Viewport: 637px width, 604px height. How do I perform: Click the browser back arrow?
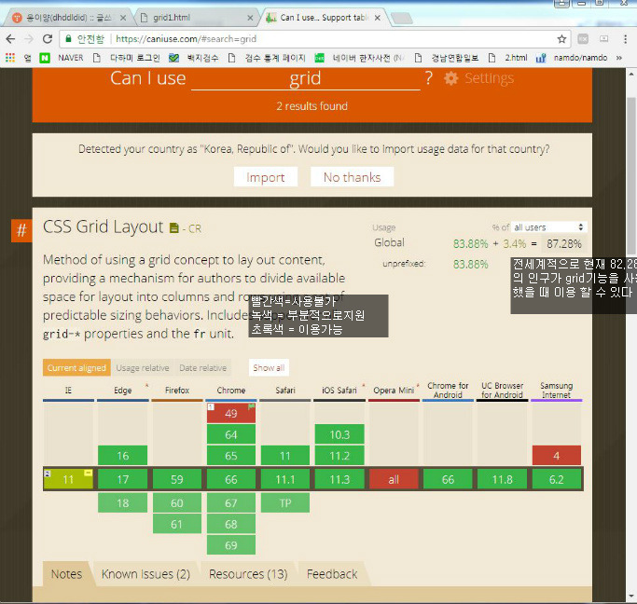(x=10, y=39)
